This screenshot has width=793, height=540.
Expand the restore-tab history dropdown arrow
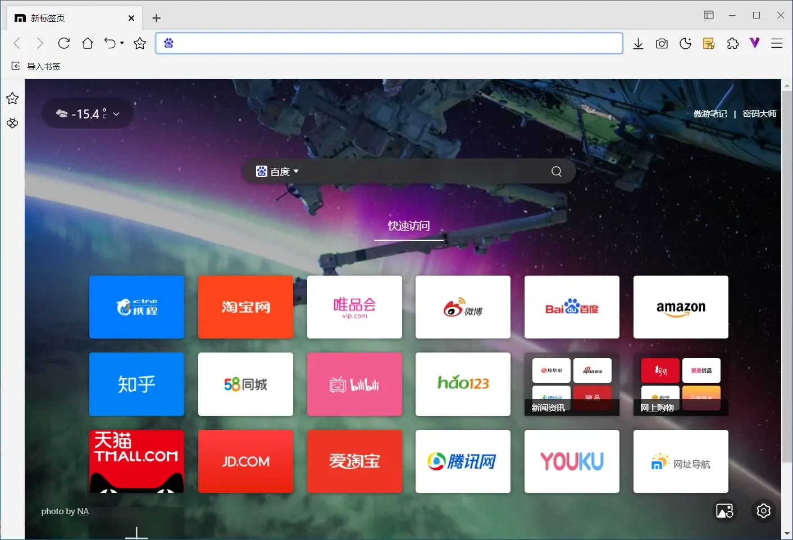(122, 43)
